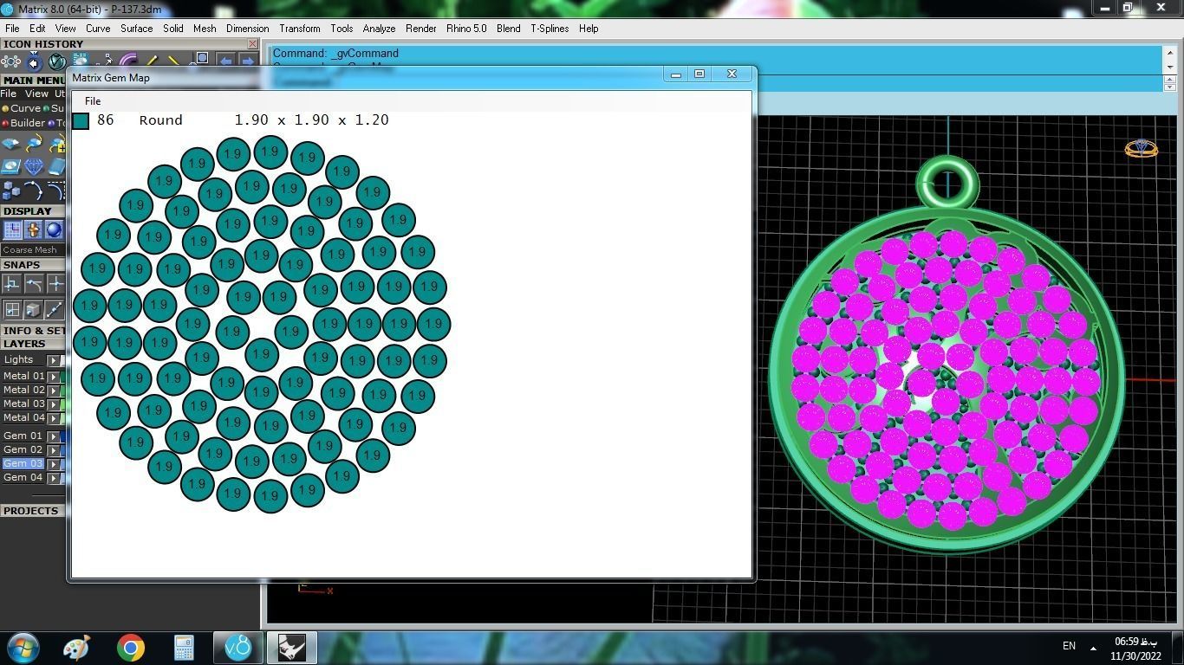Open the Dimension menu
The image size is (1184, 665).
[x=247, y=29]
